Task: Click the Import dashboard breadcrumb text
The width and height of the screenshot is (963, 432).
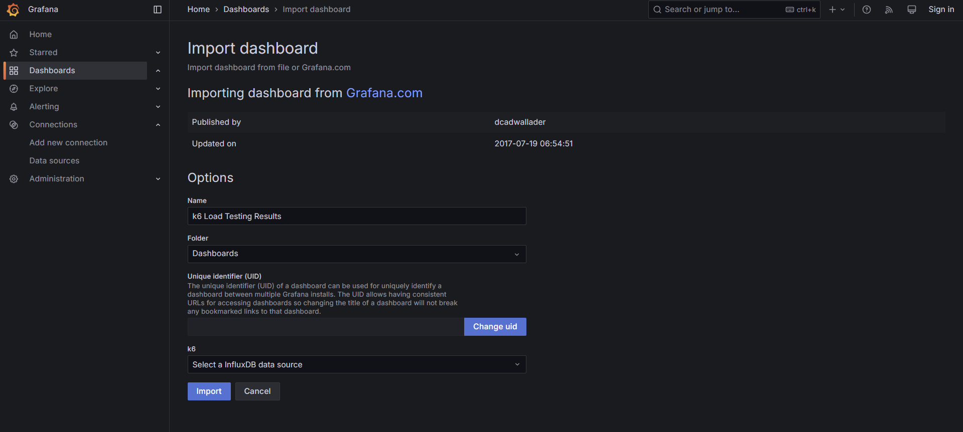Action: click(317, 10)
